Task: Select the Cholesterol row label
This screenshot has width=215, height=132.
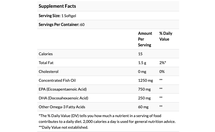Action: click(49, 72)
